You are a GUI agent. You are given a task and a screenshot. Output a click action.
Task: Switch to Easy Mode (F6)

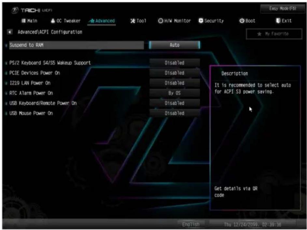pos(283,8)
